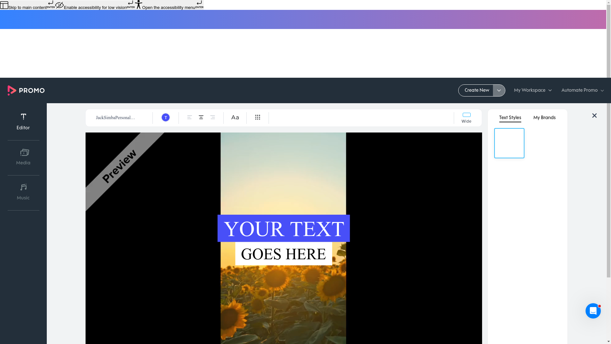Click the PROMO logo
This screenshot has height=344, width=611.
click(x=26, y=90)
